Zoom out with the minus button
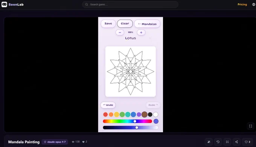The height and width of the screenshot is (147, 256). coord(120,32)
